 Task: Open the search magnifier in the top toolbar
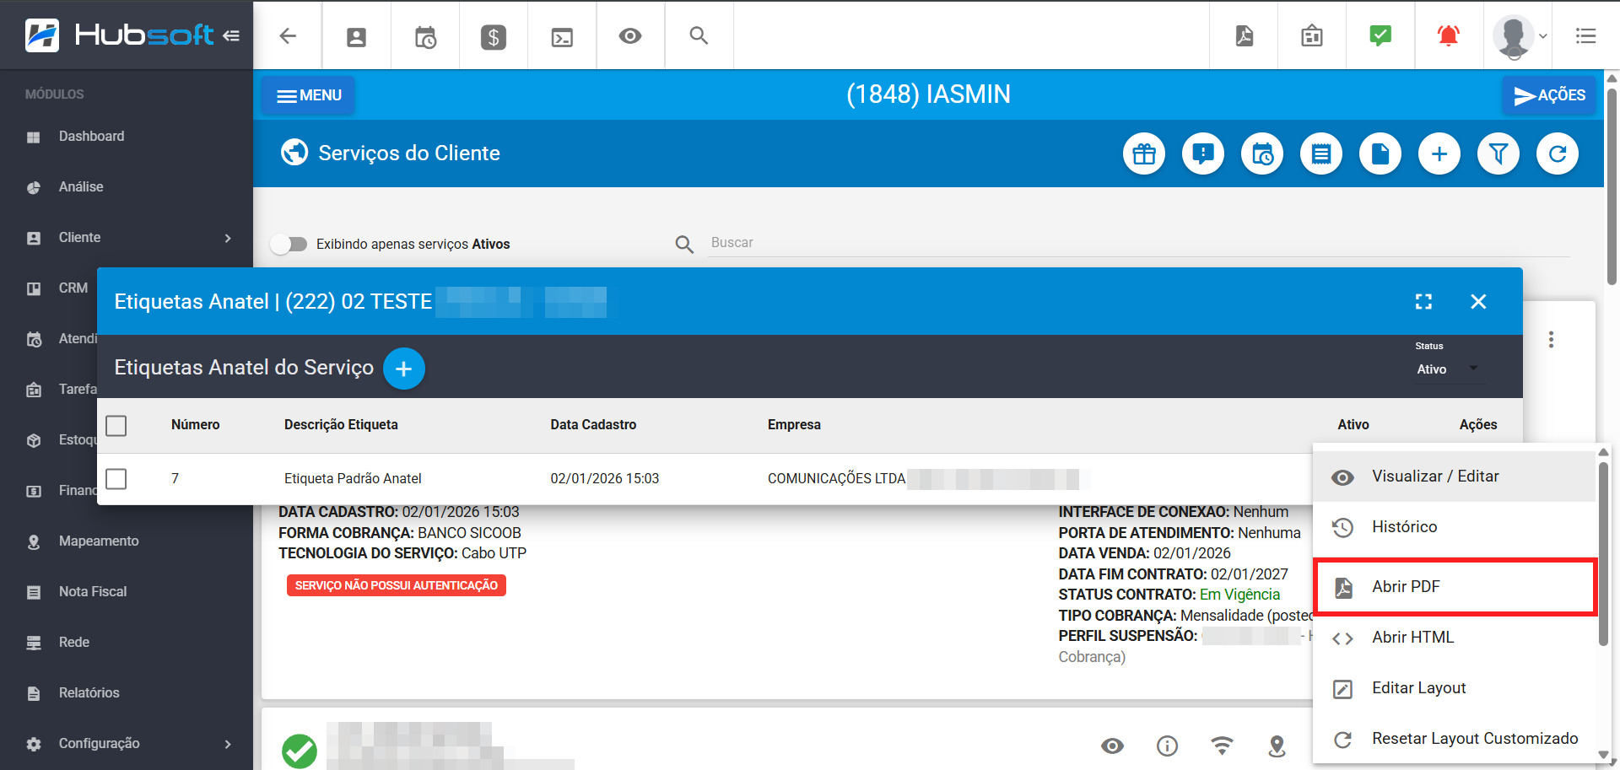pos(699,35)
